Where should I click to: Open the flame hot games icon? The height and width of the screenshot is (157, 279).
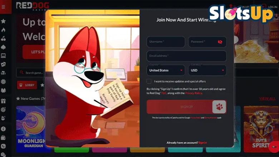click(x=4, y=30)
